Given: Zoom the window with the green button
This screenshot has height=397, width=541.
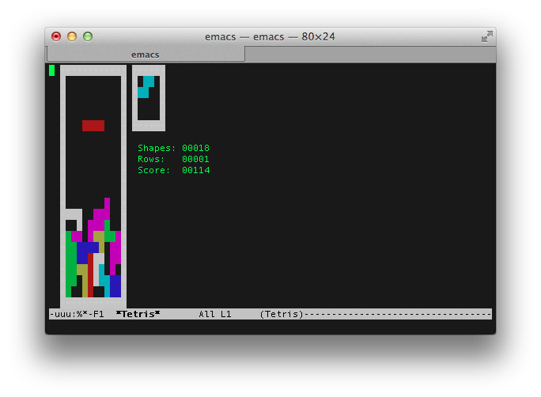Looking at the screenshot, I should 88,36.
